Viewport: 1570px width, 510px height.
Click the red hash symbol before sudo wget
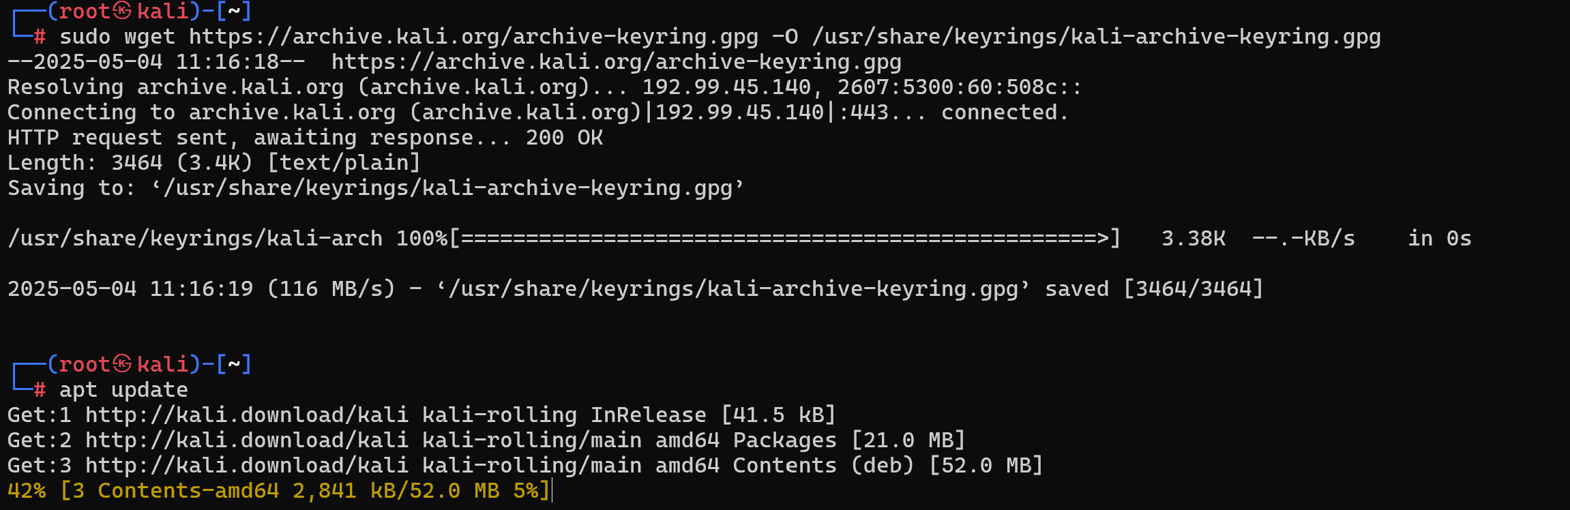point(40,37)
